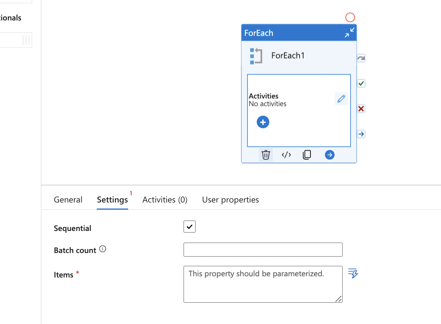Viewport: 441px width, 324px height.
Task: Click the 'No activities' text
Action: point(267,104)
